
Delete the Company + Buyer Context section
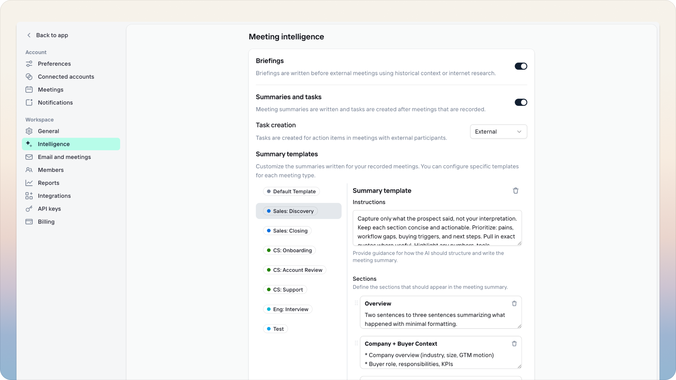pyautogui.click(x=514, y=344)
